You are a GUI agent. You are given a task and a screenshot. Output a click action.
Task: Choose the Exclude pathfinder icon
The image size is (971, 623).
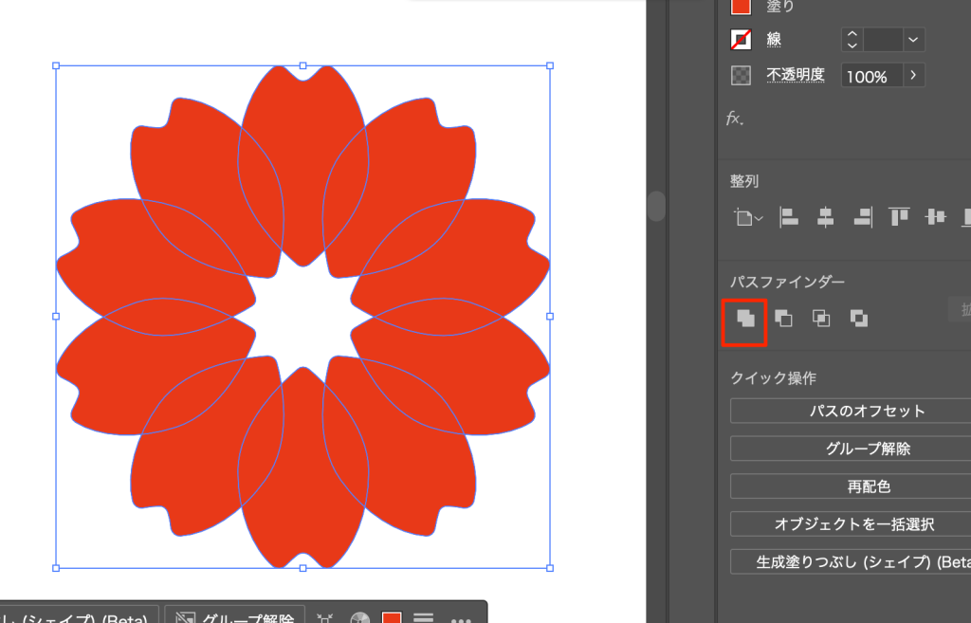859,319
